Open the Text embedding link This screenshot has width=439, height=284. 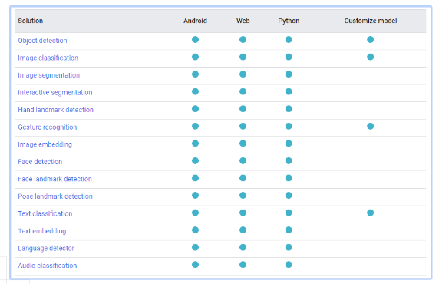click(42, 231)
